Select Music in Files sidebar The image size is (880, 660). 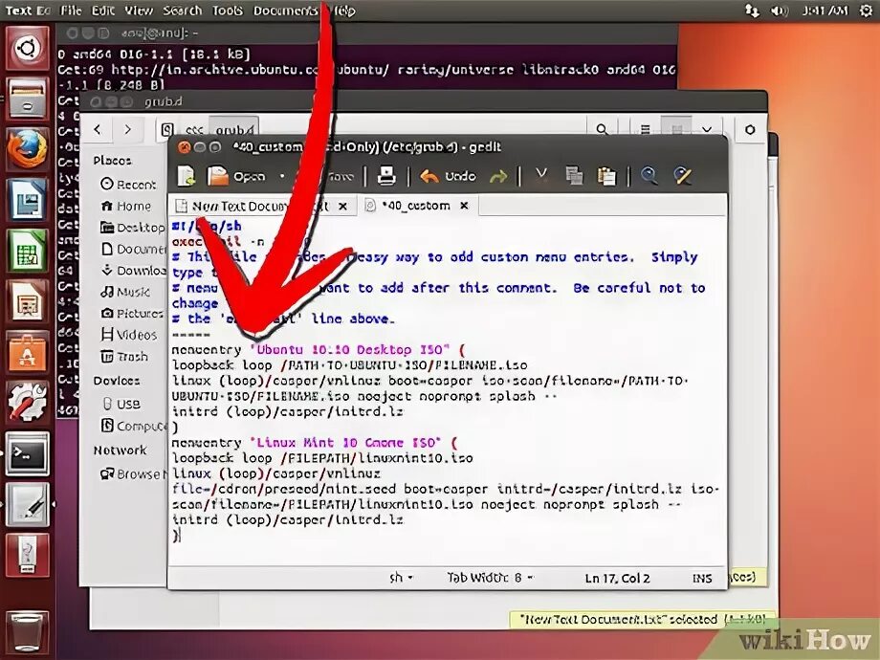[124, 292]
